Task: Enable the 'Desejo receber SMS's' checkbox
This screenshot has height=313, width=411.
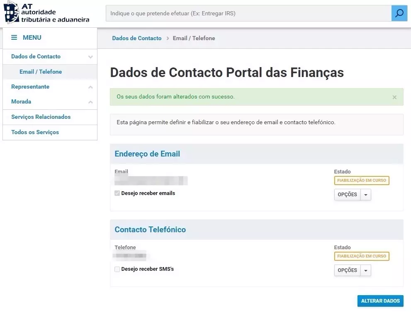Action: [117, 269]
